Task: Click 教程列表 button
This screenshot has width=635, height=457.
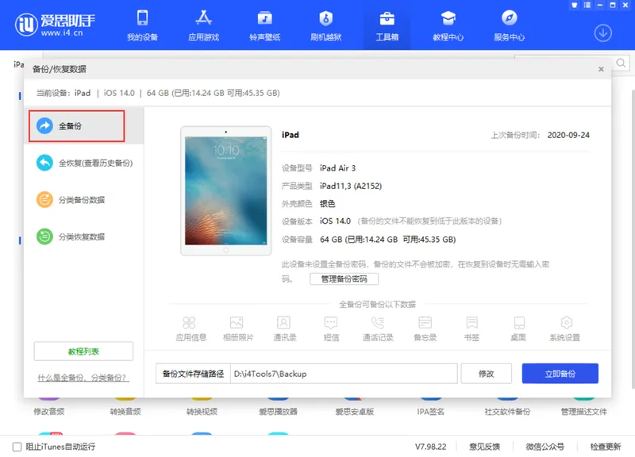Action: click(x=83, y=351)
